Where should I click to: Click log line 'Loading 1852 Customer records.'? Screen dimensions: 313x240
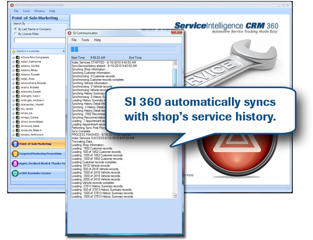(92, 148)
